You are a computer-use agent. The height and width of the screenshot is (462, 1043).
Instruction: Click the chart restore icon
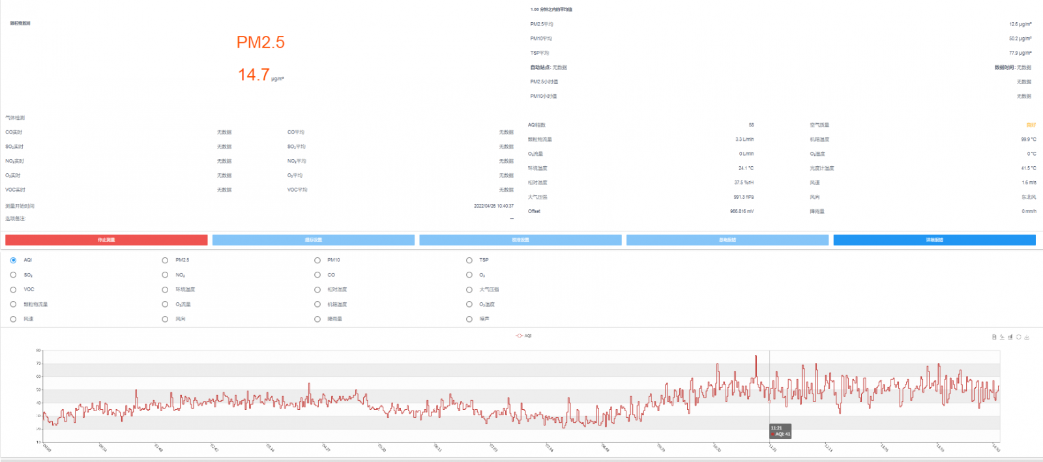point(1018,337)
